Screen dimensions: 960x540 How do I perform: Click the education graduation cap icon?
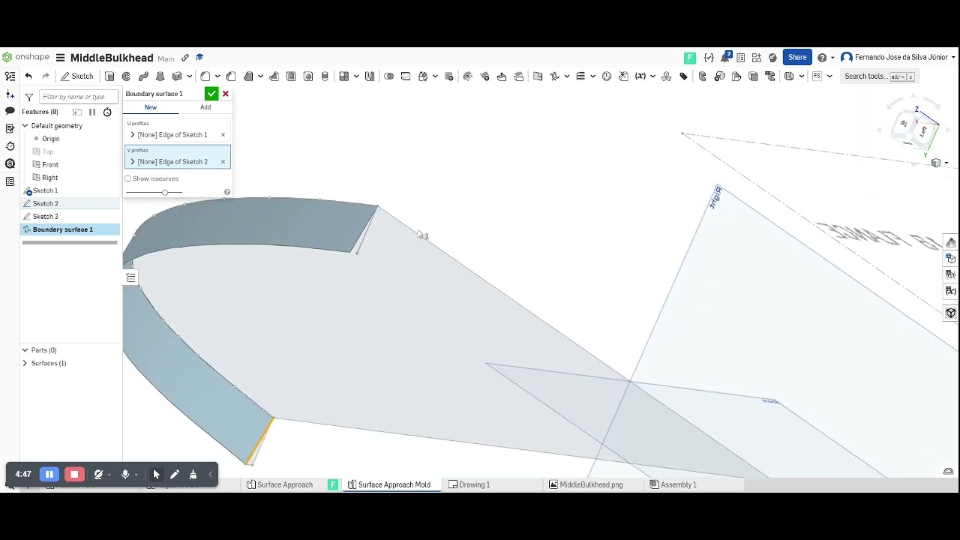[199, 58]
